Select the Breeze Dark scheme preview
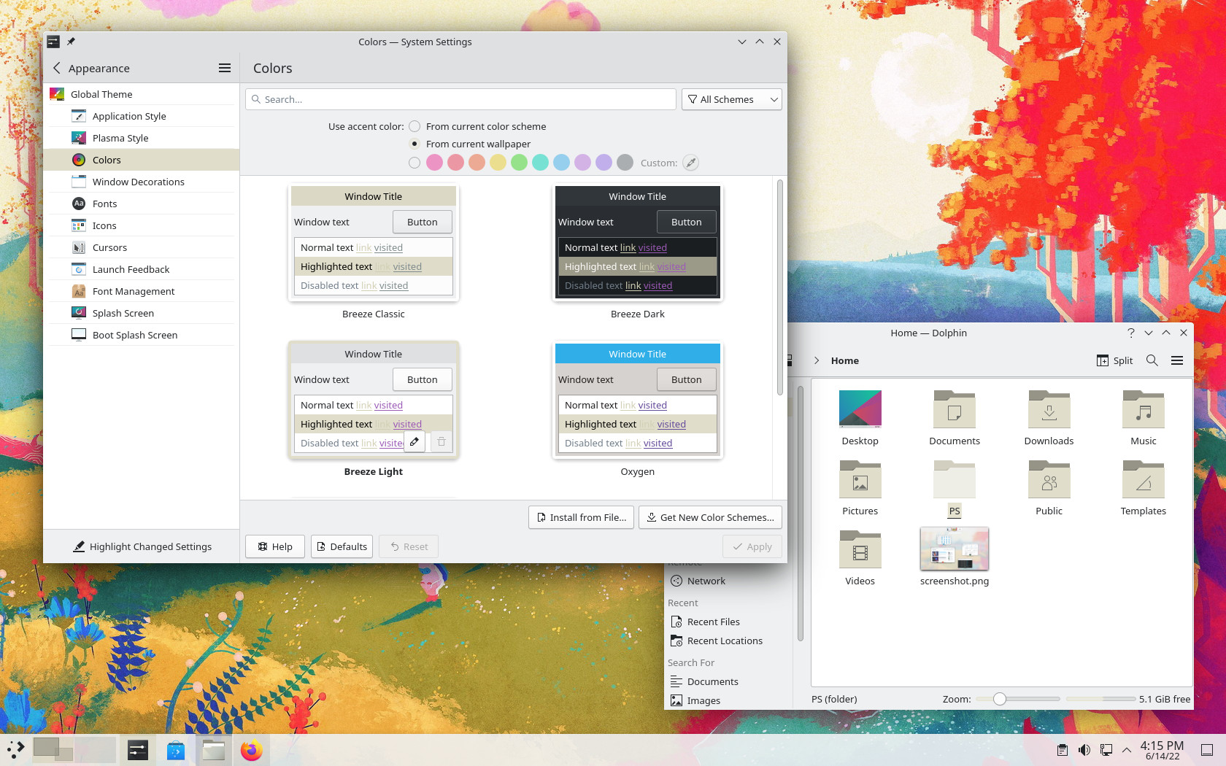1226x766 pixels. pos(638,242)
